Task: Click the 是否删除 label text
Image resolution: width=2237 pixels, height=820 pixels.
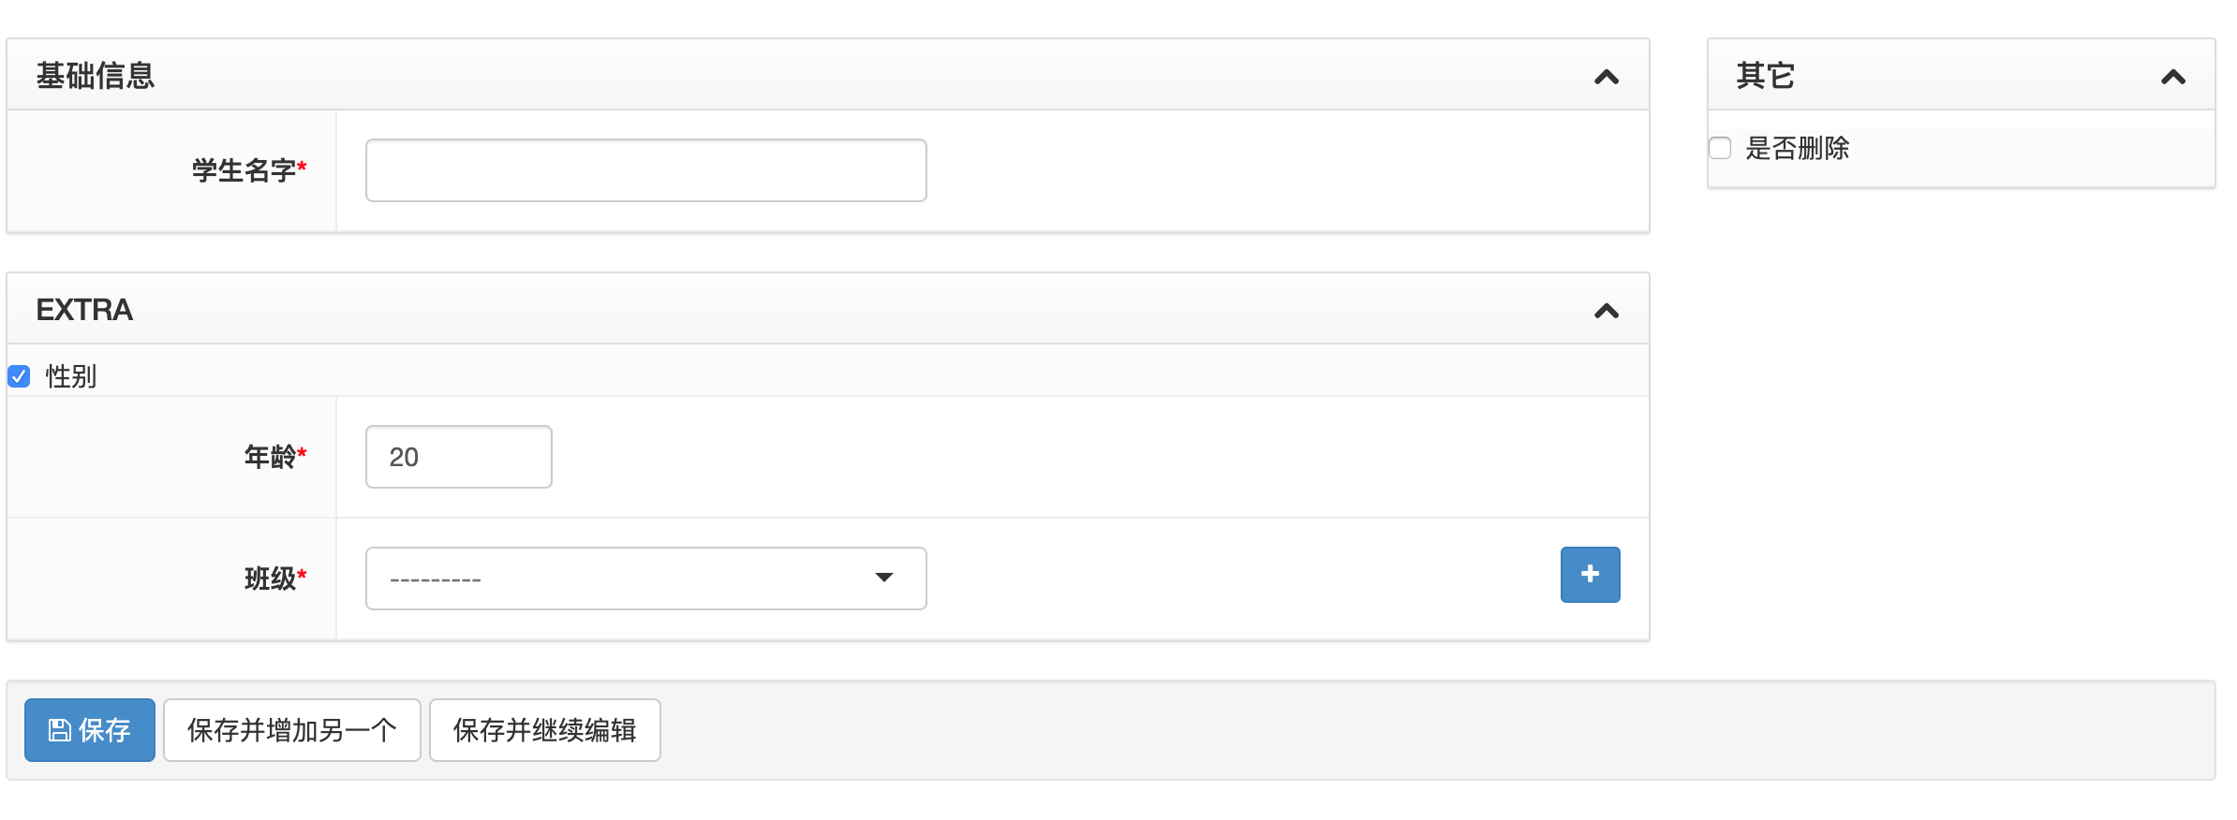Action: tap(1797, 148)
